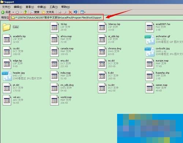Click the red Delete X icon
This screenshot has height=143, width=183.
(x=70, y=12)
